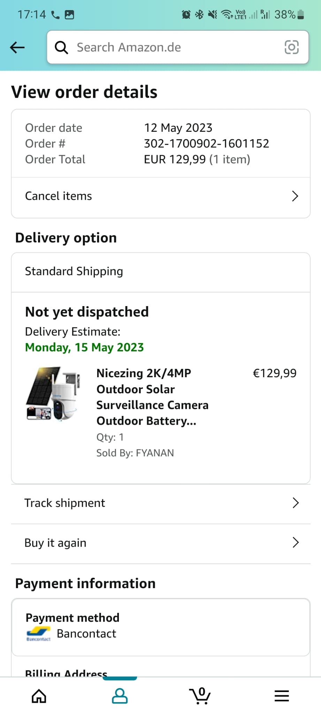Open the hamburger menu icon
The width and height of the screenshot is (321, 714).
pyautogui.click(x=282, y=696)
